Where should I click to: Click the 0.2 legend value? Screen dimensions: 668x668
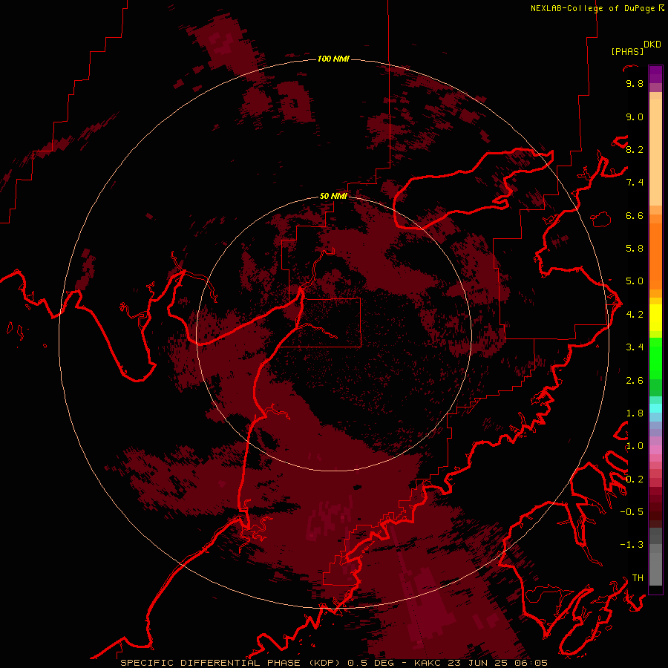tap(635, 479)
